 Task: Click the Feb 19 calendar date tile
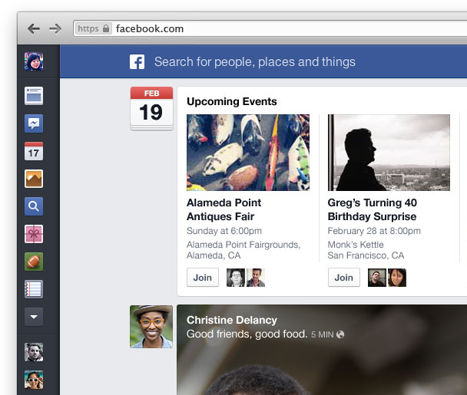pyautogui.click(x=151, y=107)
